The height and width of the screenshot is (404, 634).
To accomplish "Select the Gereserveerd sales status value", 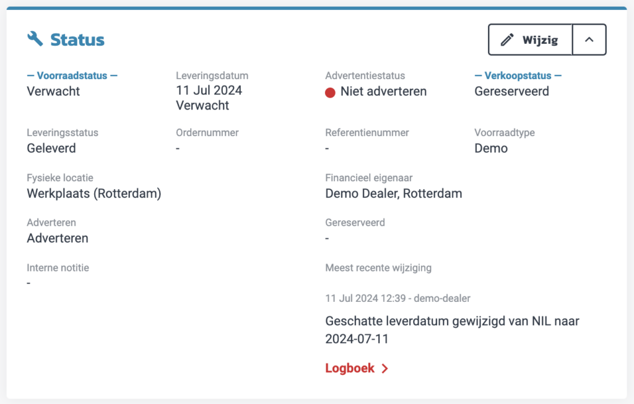I will pos(511,92).
